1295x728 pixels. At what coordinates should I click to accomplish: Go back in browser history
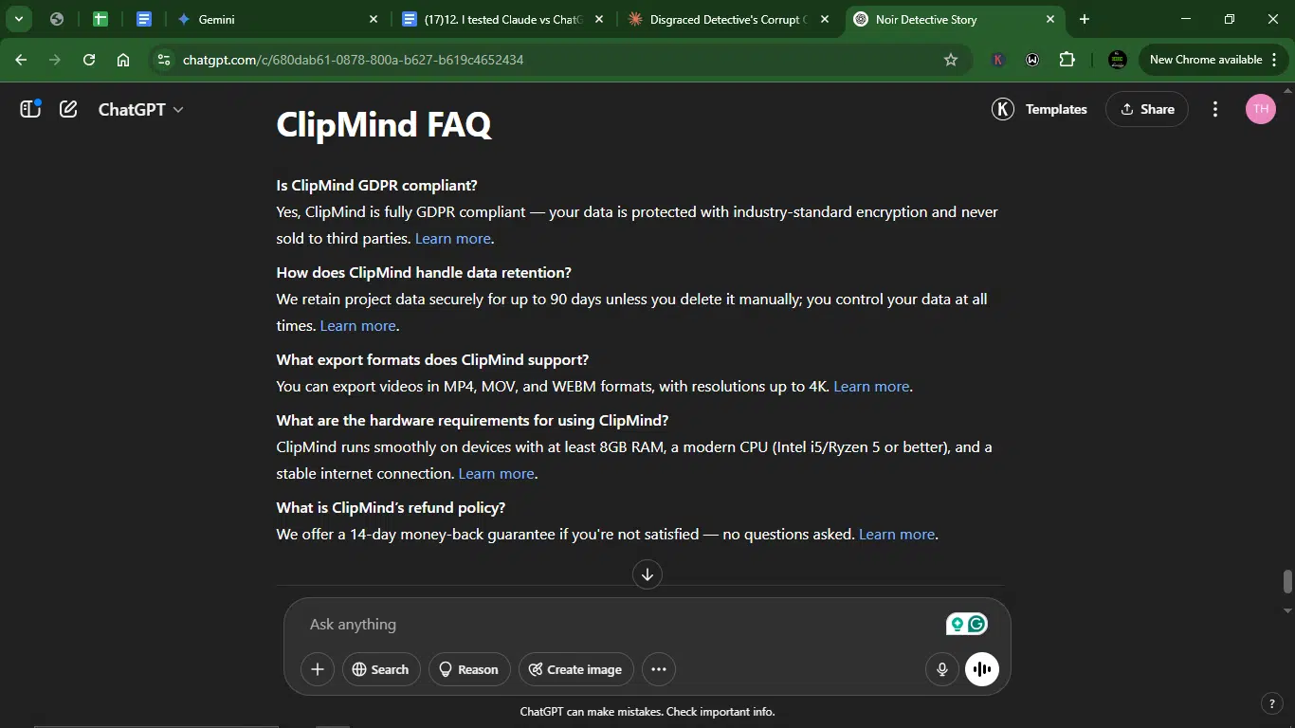21,60
